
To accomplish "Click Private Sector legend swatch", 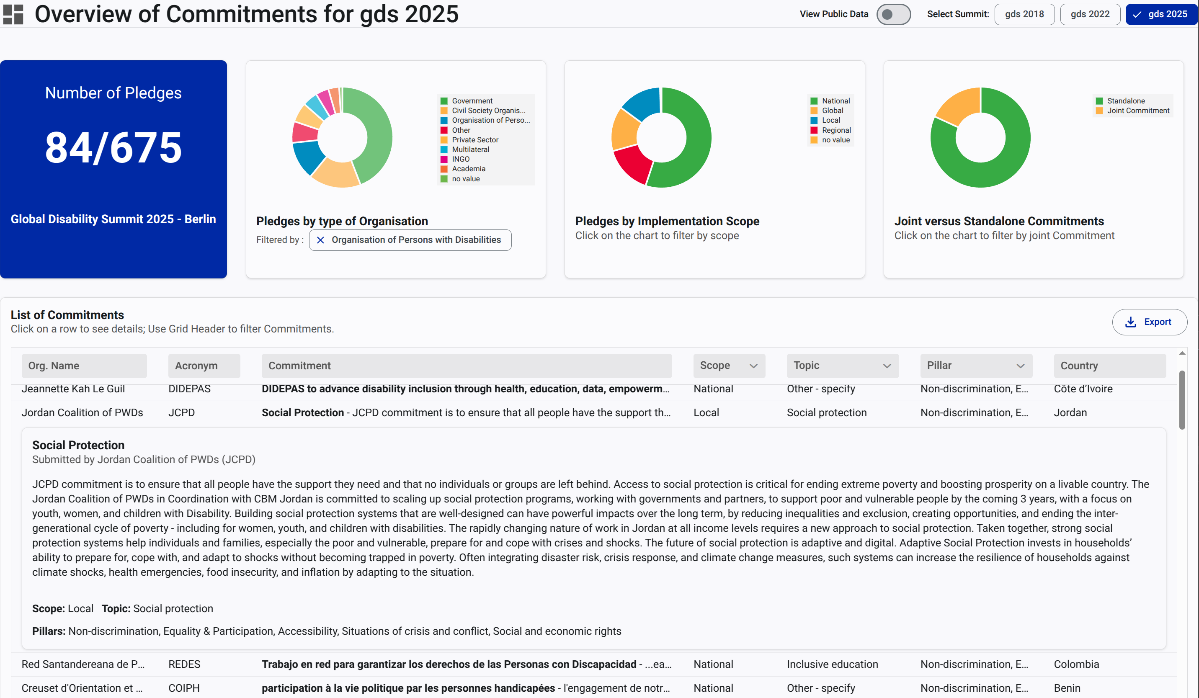I will point(444,140).
